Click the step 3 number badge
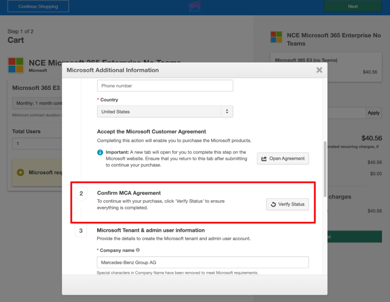The height and width of the screenshot is (302, 390). point(81,231)
